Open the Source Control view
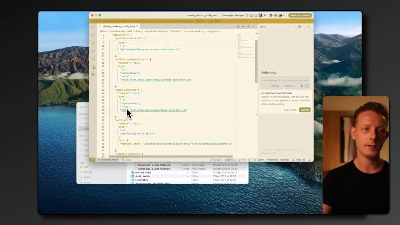The image size is (400, 225). pos(93,43)
